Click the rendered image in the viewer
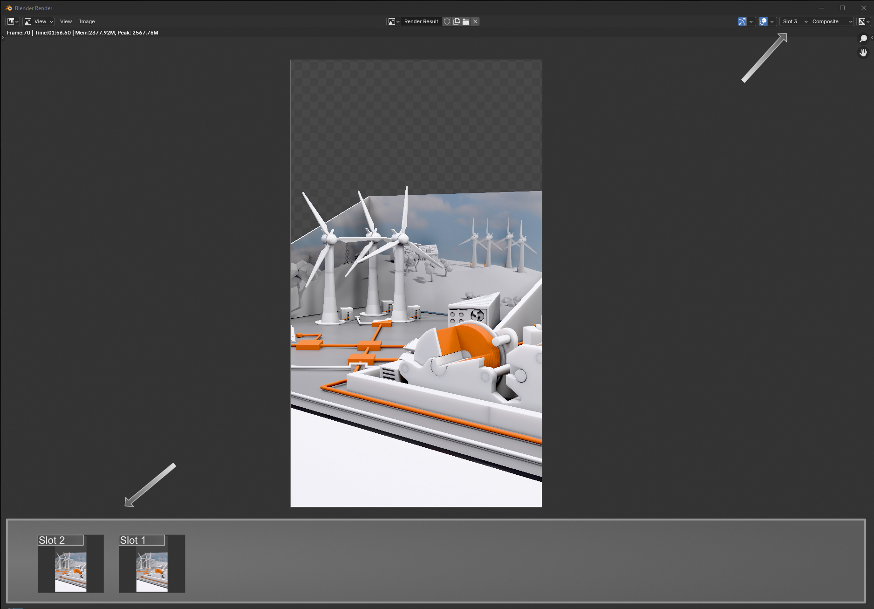Viewport: 874px width, 609px height. pos(416,283)
